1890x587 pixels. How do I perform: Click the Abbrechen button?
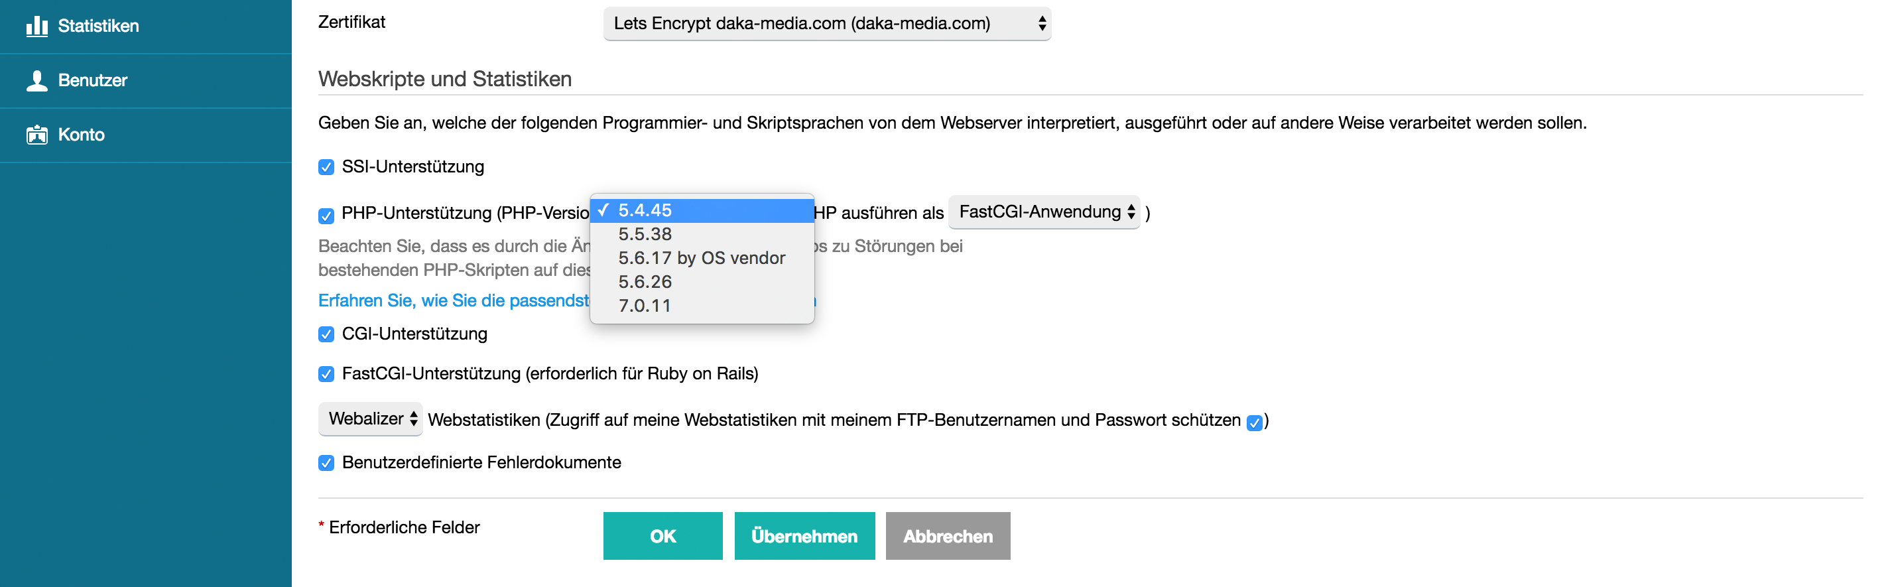point(947,537)
